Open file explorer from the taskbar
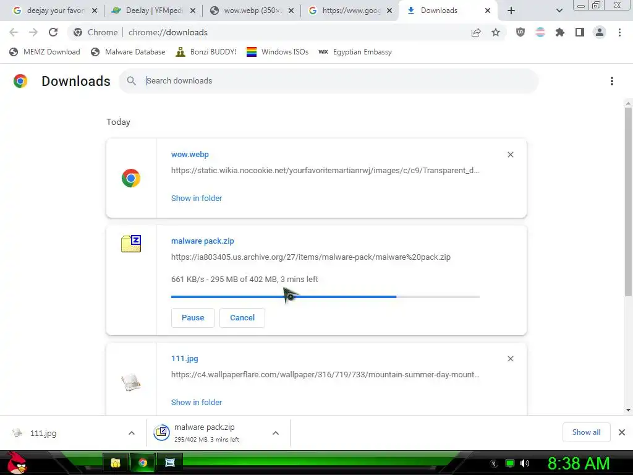The width and height of the screenshot is (633, 475). pyautogui.click(x=116, y=463)
